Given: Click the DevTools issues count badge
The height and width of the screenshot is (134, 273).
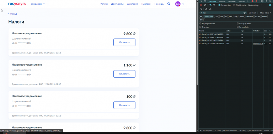Looking at the screenshot, I should pyautogui.click(x=257, y=1).
